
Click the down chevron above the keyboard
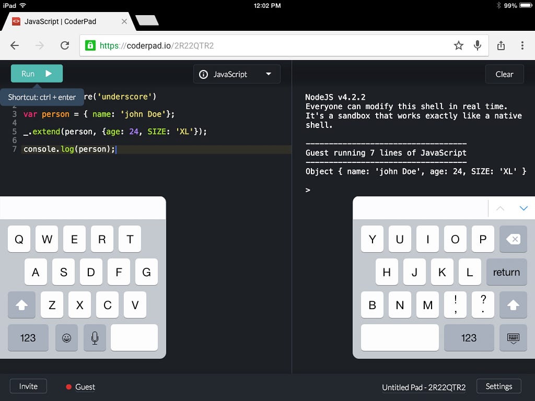click(524, 208)
